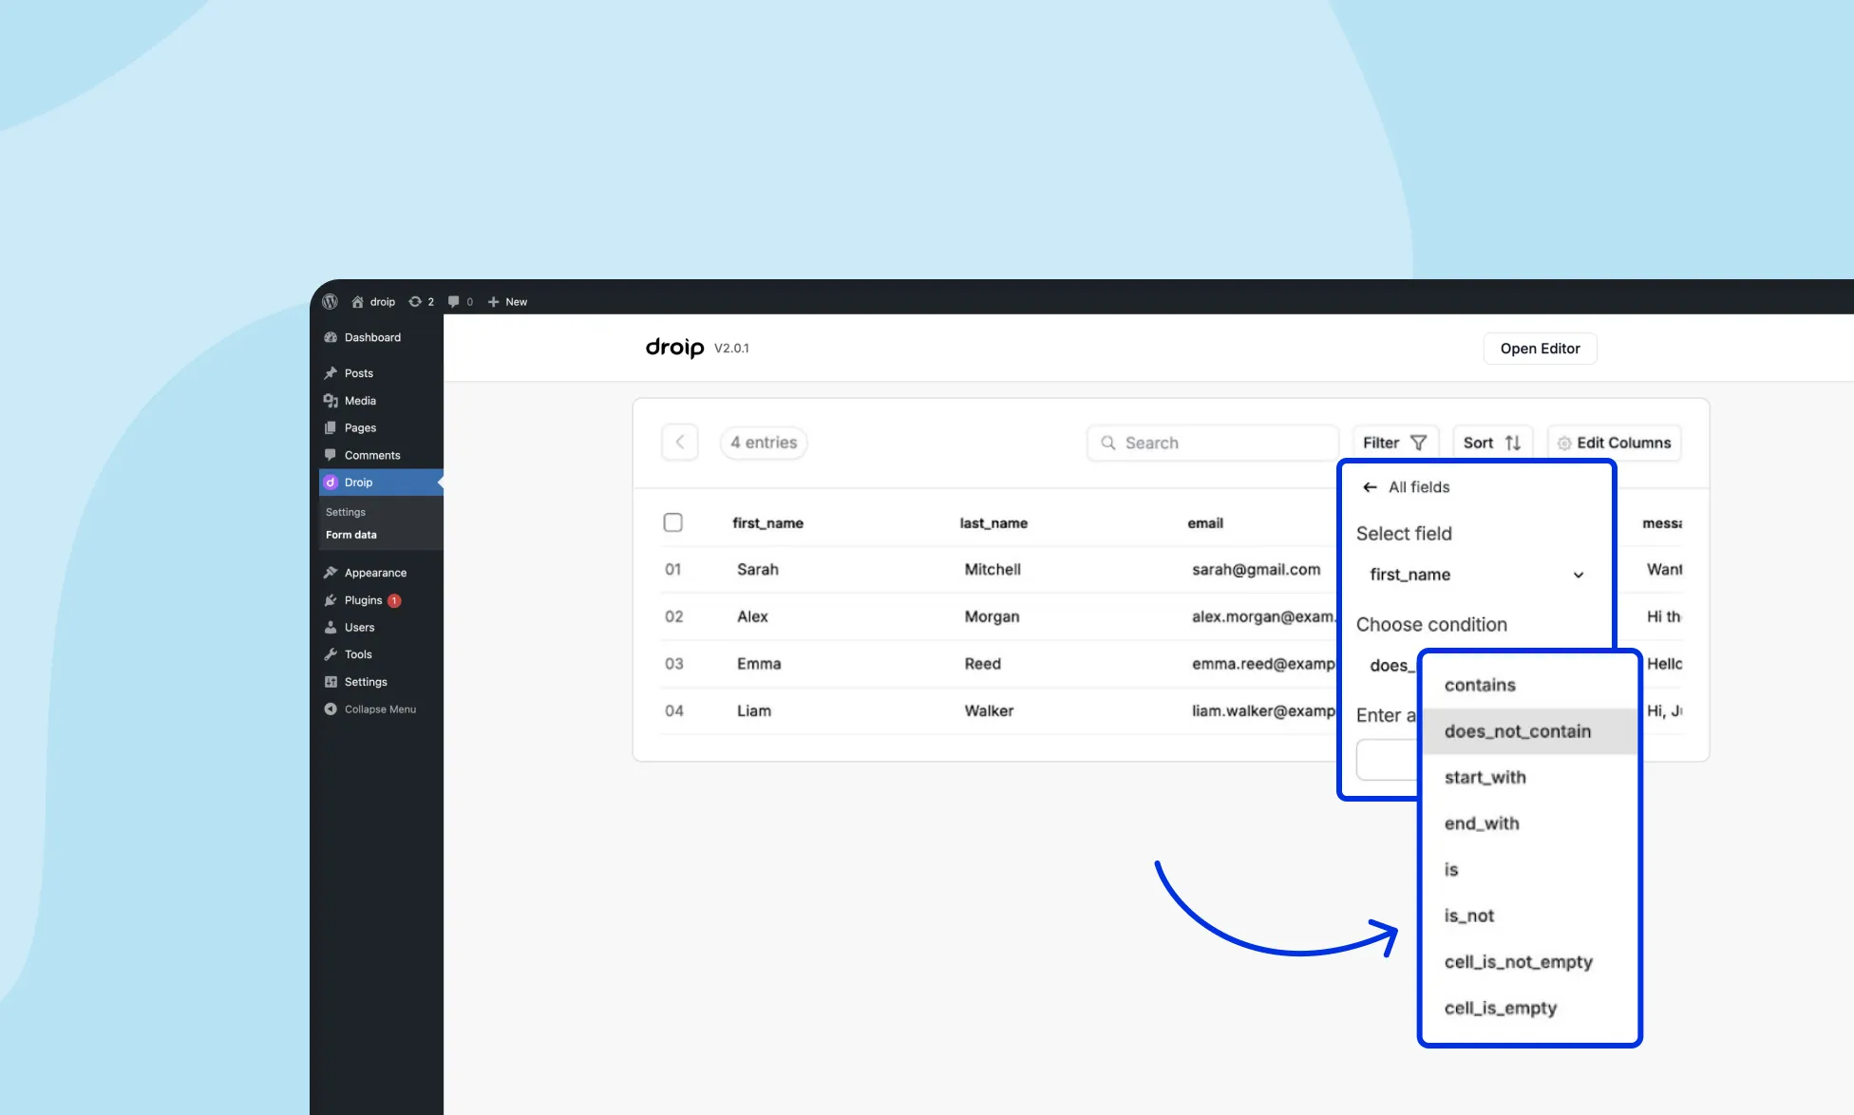Select the is_not condition option

(x=1529, y=916)
